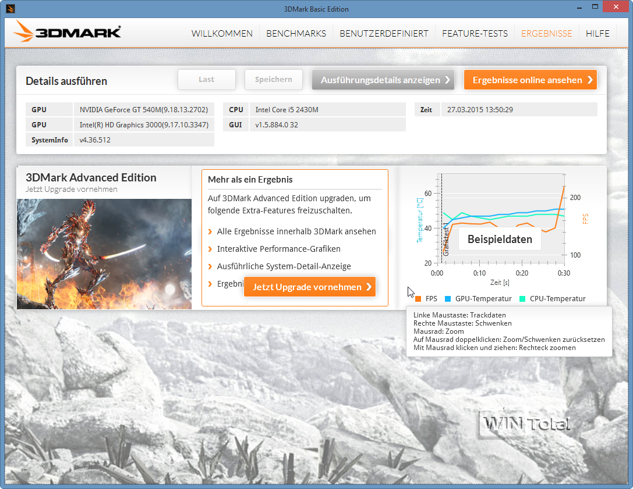This screenshot has height=489, width=633.
Task: Click the Intel Core i5 2430M value
Action: click(x=327, y=110)
